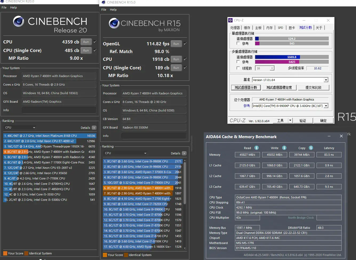Click the 确定 button in CPU-Z
Viewport: 356px width, 260px height.
323,121
